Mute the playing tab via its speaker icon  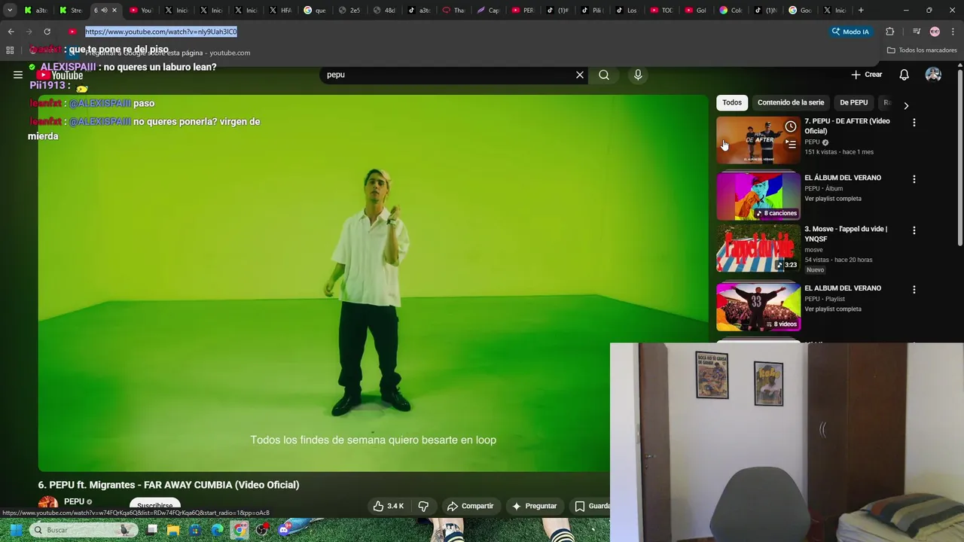pos(104,11)
